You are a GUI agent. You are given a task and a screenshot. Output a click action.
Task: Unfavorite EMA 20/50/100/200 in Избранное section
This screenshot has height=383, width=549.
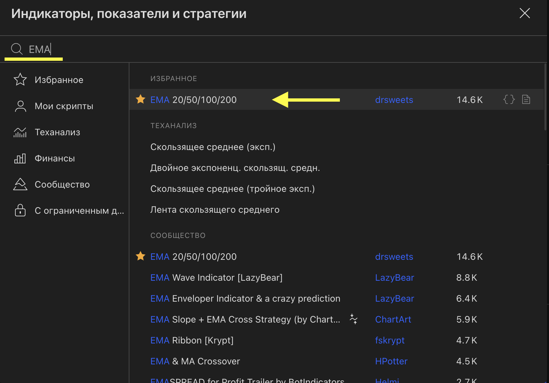coord(141,99)
